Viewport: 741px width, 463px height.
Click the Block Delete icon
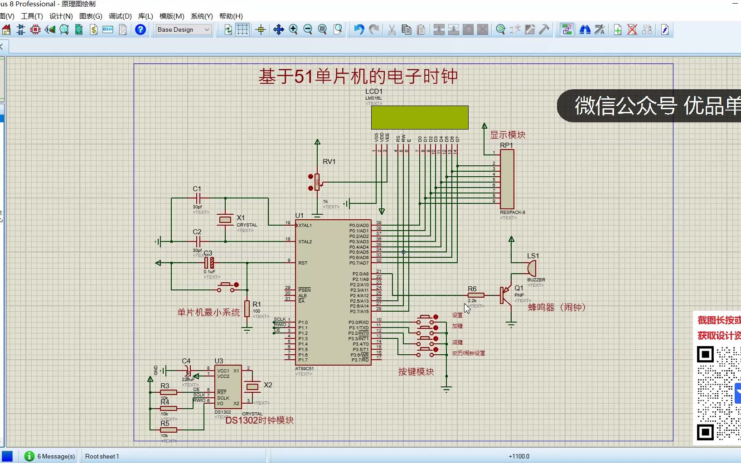(x=483, y=30)
